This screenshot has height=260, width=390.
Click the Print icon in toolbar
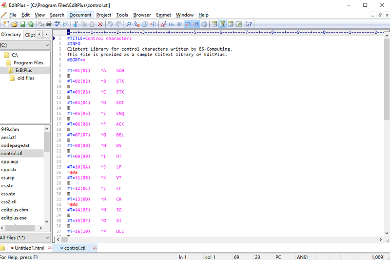pyautogui.click(x=49, y=24)
